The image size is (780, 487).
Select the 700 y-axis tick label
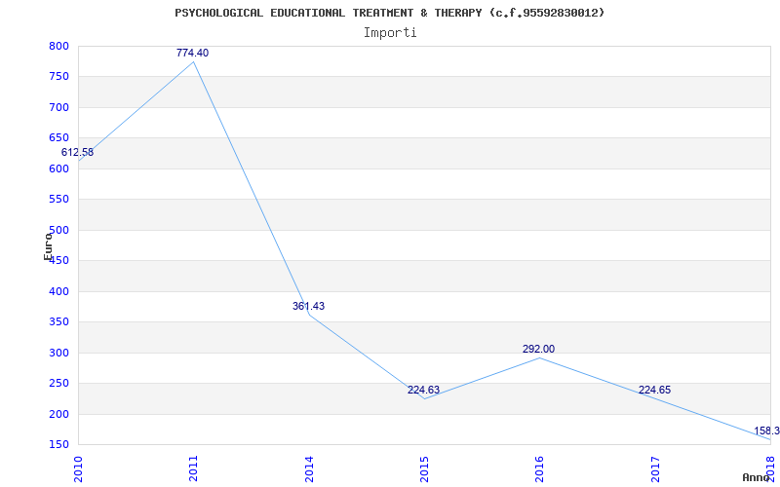(x=58, y=107)
